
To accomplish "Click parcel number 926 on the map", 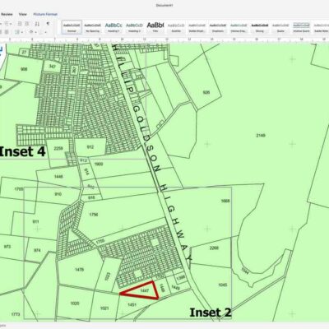I will tap(206, 92).
